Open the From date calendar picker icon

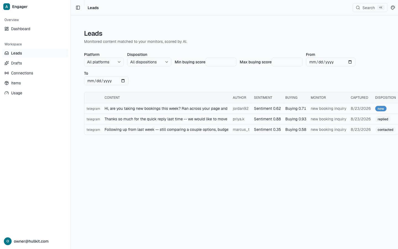350,62
